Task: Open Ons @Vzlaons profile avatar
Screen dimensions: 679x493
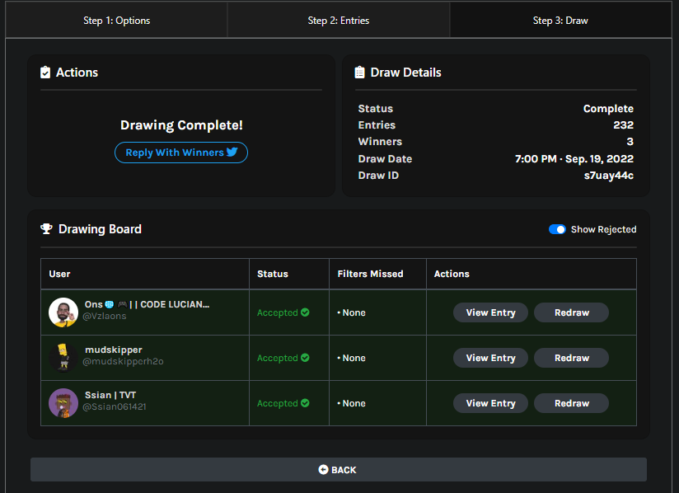Action: point(63,312)
